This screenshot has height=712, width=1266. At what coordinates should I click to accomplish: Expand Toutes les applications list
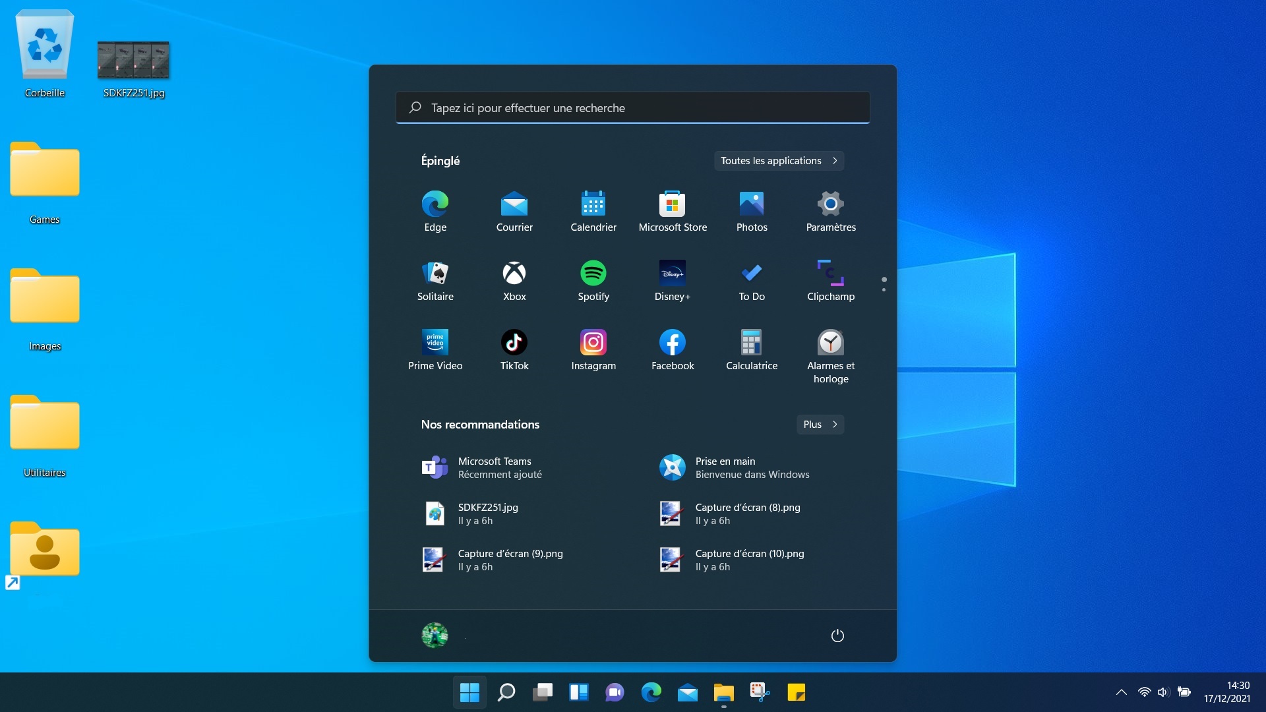click(x=779, y=161)
